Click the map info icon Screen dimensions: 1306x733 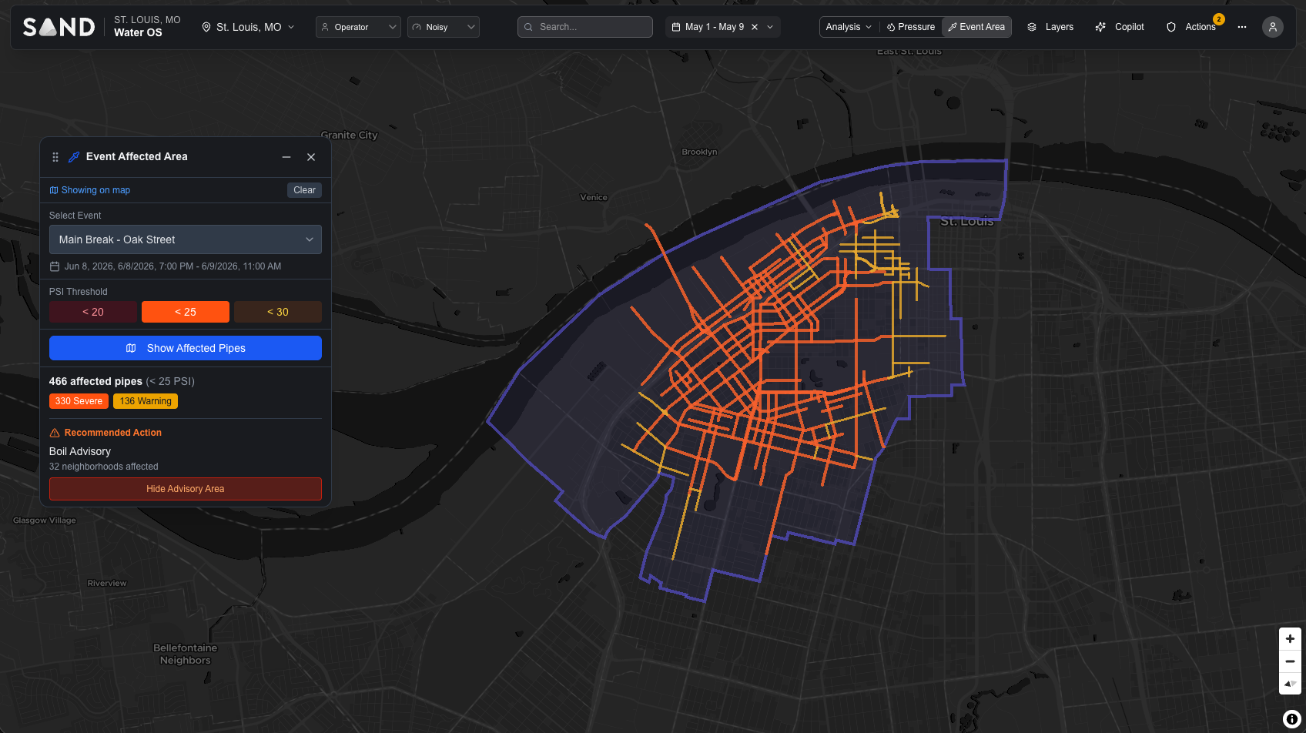(1292, 719)
